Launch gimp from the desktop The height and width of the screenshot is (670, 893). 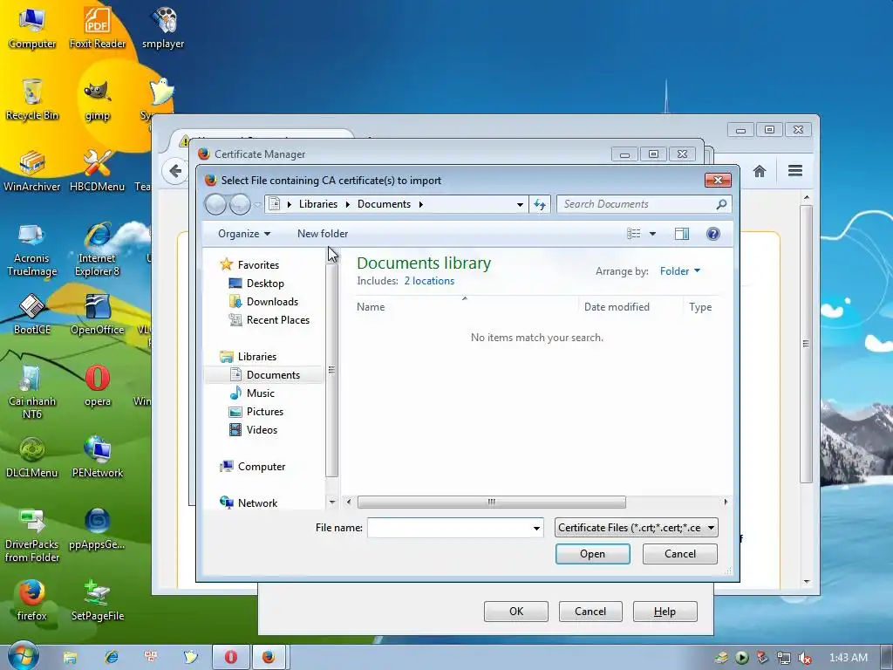[x=98, y=99]
